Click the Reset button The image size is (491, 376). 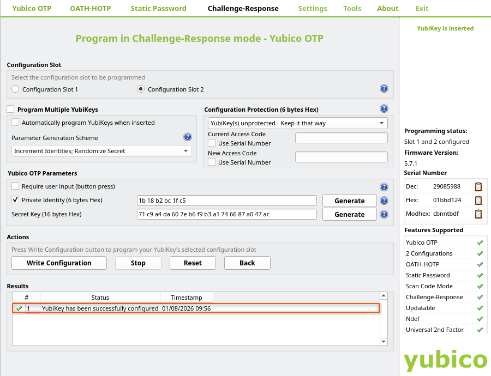pyautogui.click(x=193, y=263)
